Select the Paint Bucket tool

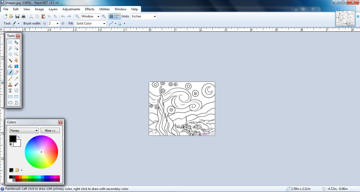10,66
